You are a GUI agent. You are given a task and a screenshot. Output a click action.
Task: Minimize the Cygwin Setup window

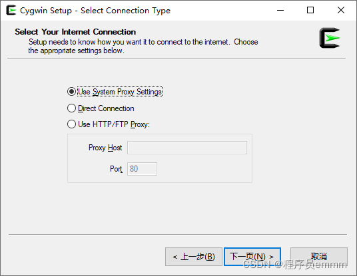point(280,10)
